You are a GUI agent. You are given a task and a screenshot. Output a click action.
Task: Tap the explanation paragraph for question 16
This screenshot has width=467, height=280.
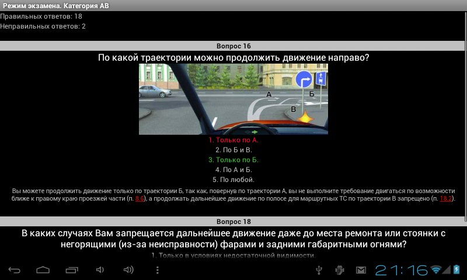pyautogui.click(x=233, y=195)
